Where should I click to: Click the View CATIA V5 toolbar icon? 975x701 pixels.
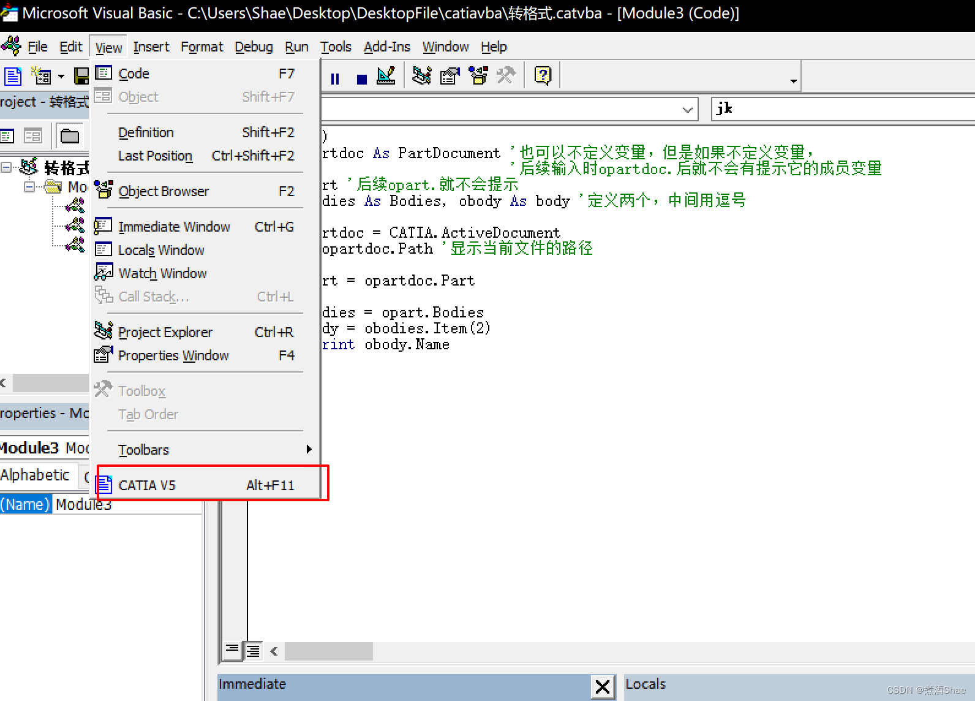12,76
